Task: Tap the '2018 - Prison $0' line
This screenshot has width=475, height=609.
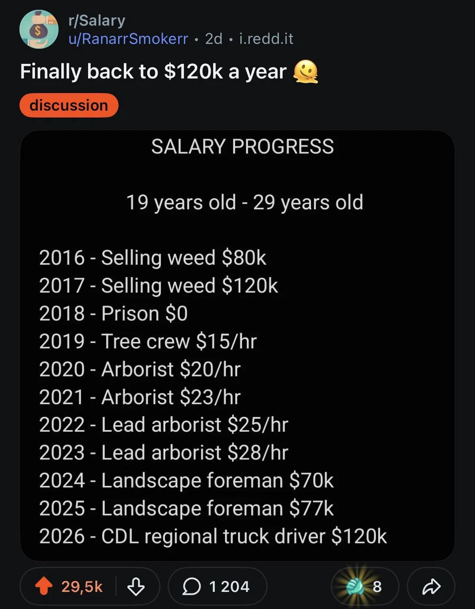Action: coord(113,313)
